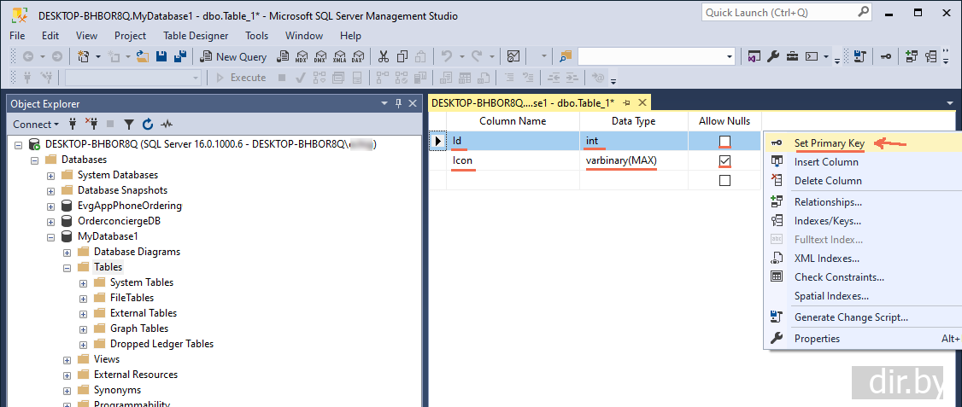Open an XMLA query via its toolbar icon
Viewport: 962px width, 407px height.
click(338, 56)
